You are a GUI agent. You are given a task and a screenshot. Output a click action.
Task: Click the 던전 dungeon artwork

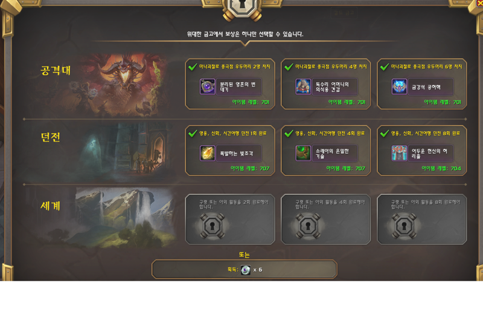pos(123,152)
